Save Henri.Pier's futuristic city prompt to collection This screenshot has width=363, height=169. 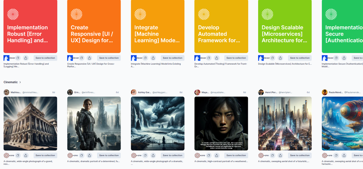click(300, 155)
